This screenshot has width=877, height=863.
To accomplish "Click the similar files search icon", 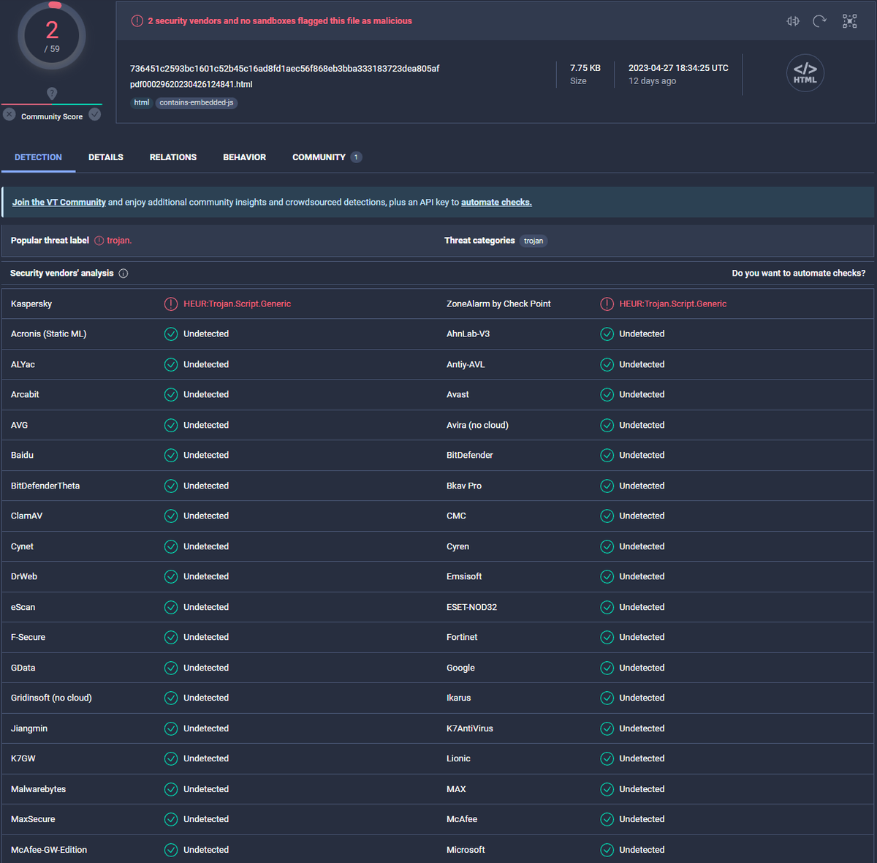I will [x=793, y=21].
